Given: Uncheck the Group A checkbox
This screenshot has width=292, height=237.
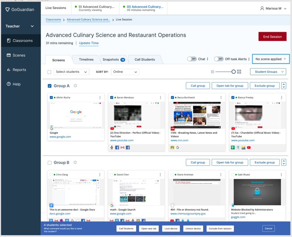Looking at the screenshot, I should 50,86.
